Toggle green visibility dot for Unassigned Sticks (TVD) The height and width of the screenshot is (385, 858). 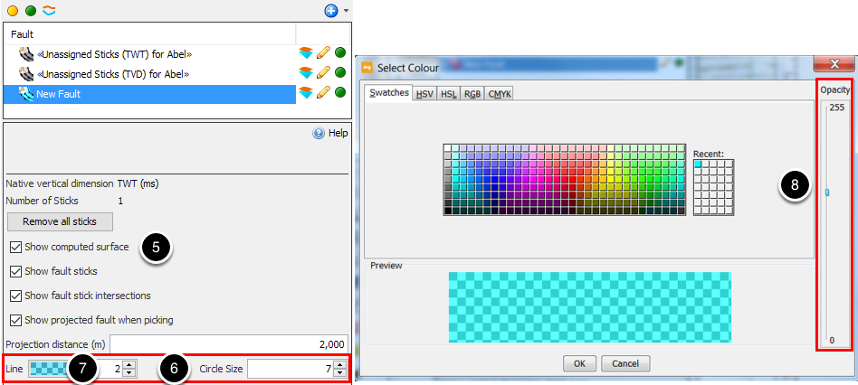click(x=339, y=73)
